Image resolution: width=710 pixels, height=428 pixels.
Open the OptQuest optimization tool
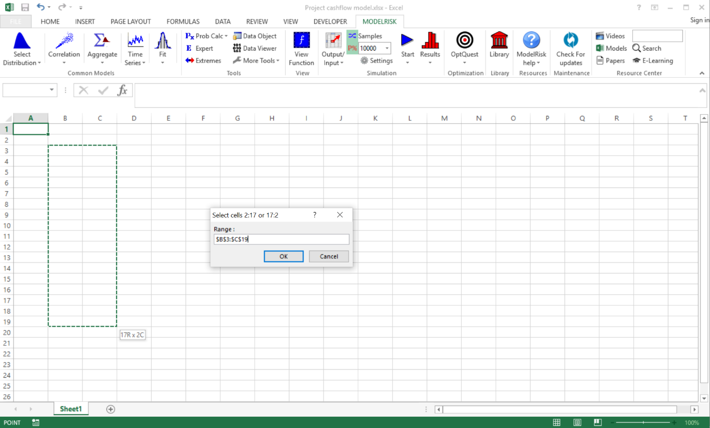tap(464, 49)
